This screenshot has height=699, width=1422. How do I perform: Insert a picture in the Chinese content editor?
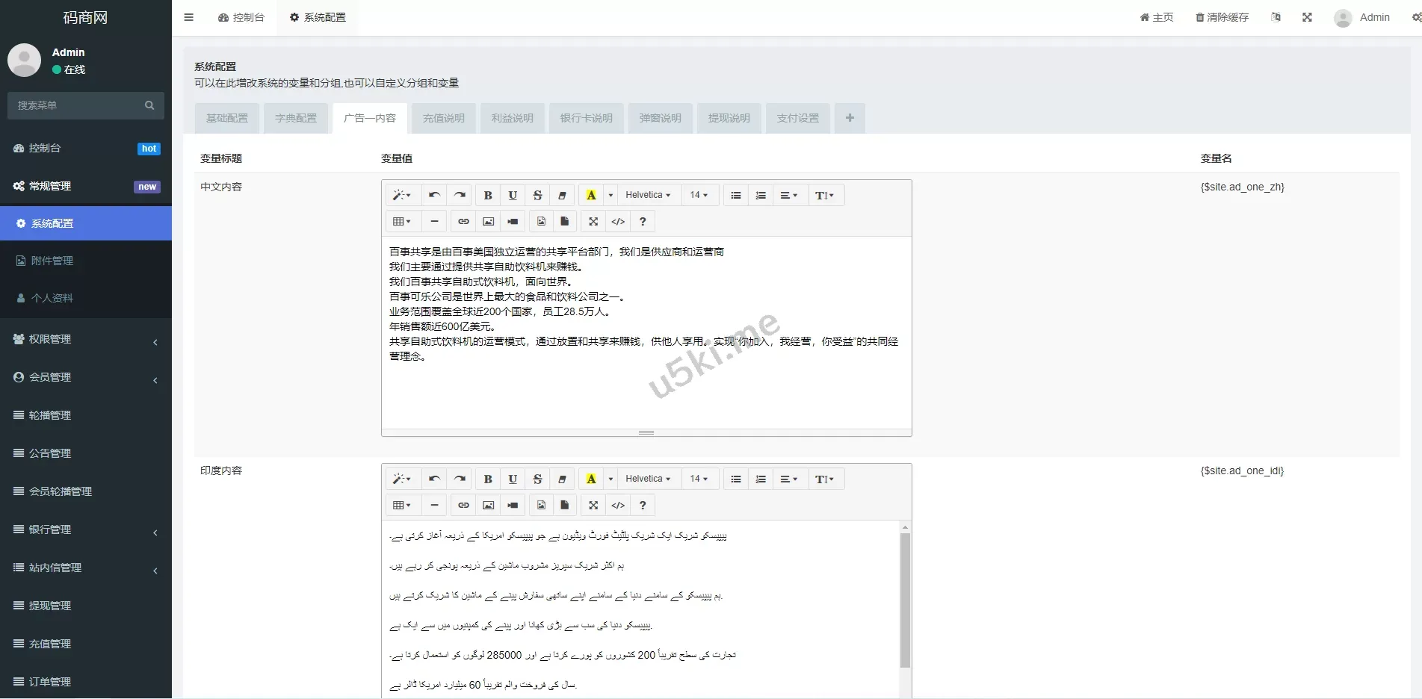click(488, 222)
